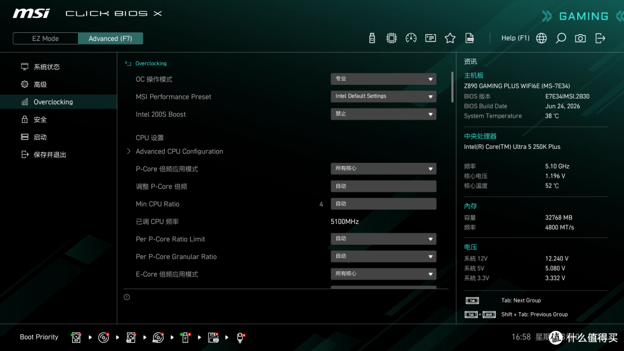Click the 主机板 section heading
Viewport: 624px width, 351px height.
474,76
